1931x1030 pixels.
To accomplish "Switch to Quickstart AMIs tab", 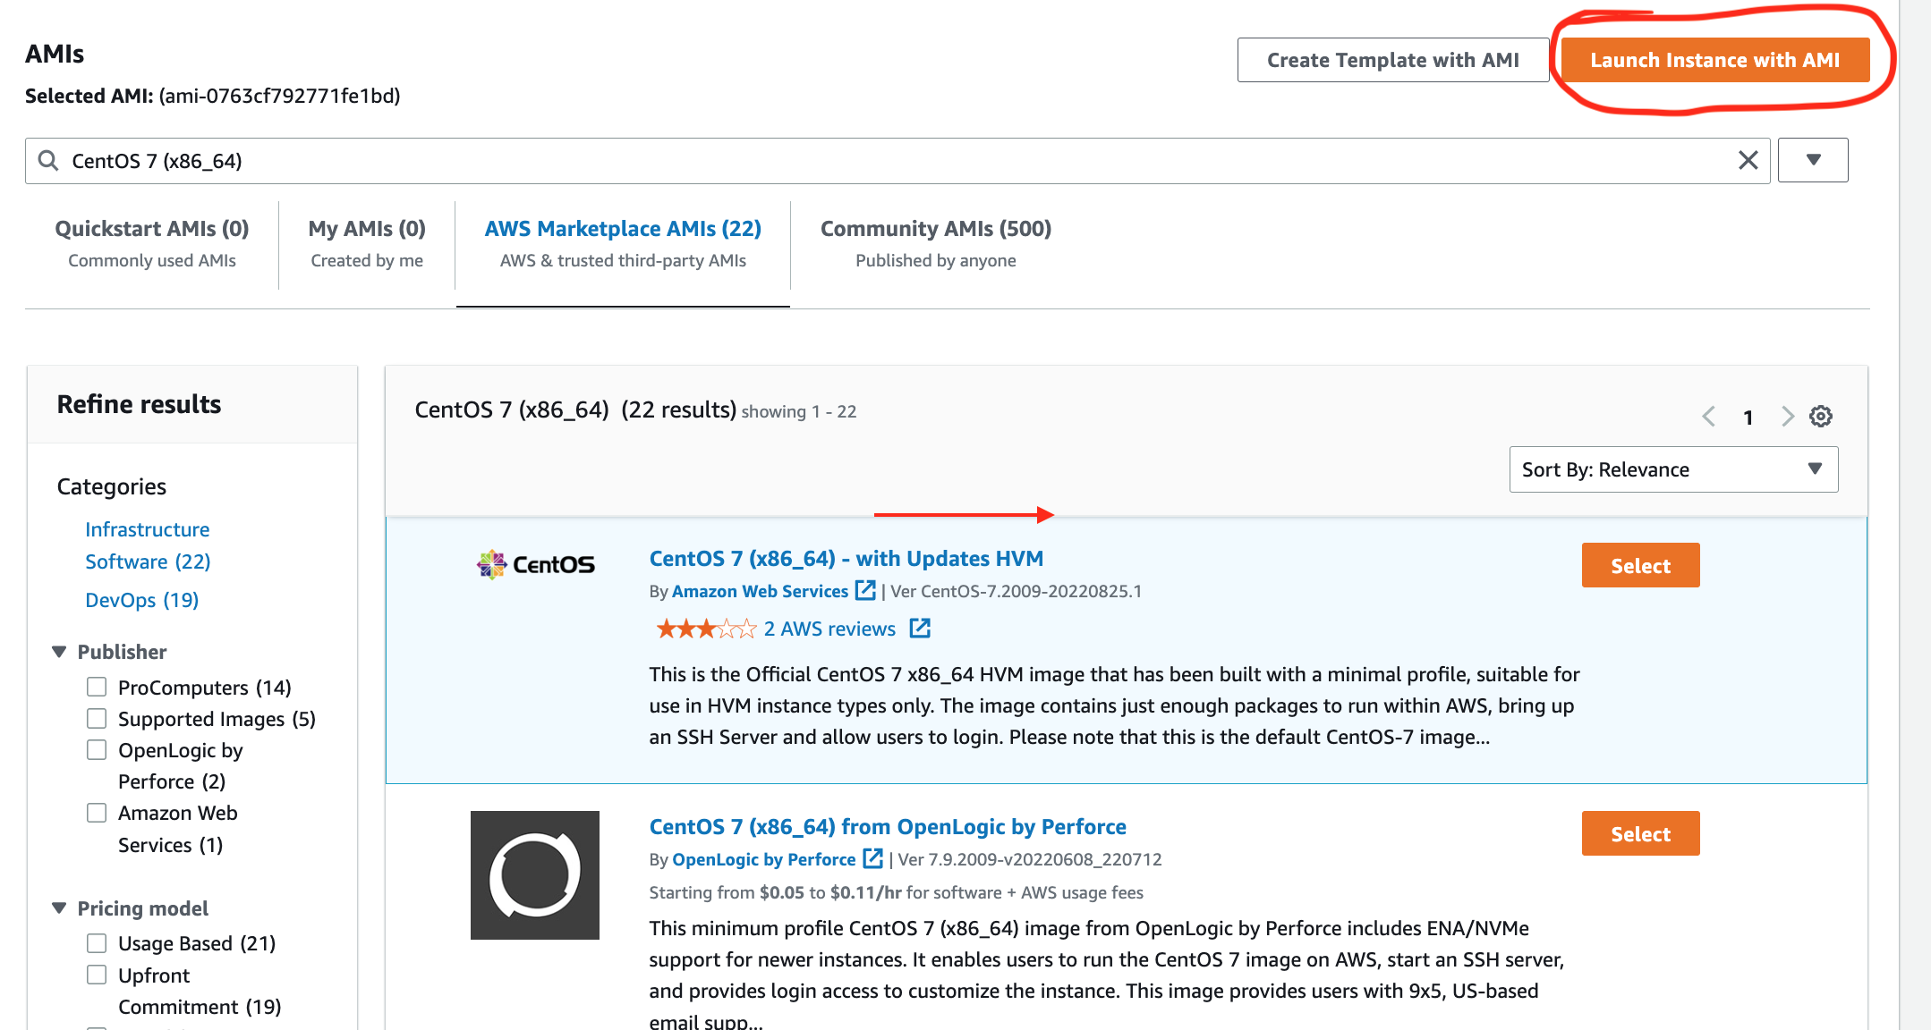I will point(152,243).
